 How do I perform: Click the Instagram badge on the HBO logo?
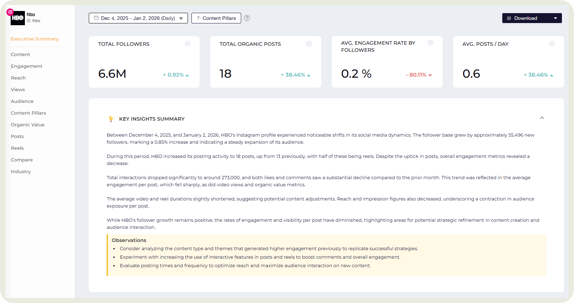tap(10, 12)
